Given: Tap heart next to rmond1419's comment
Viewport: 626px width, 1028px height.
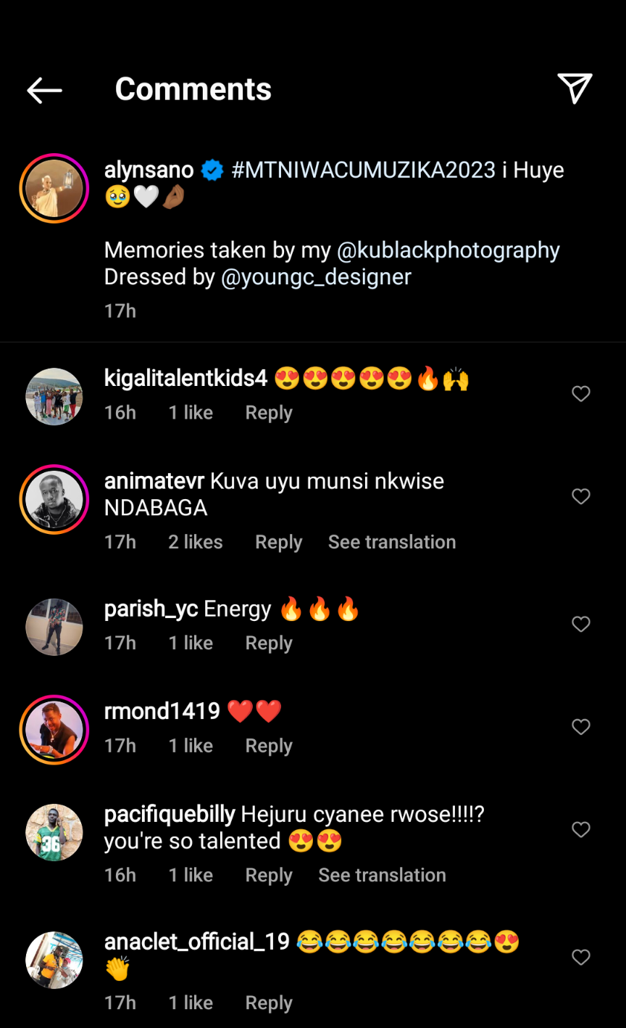Looking at the screenshot, I should coord(581,727).
